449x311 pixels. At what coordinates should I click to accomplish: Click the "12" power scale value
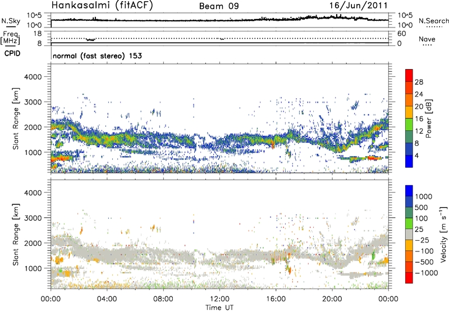419,131
